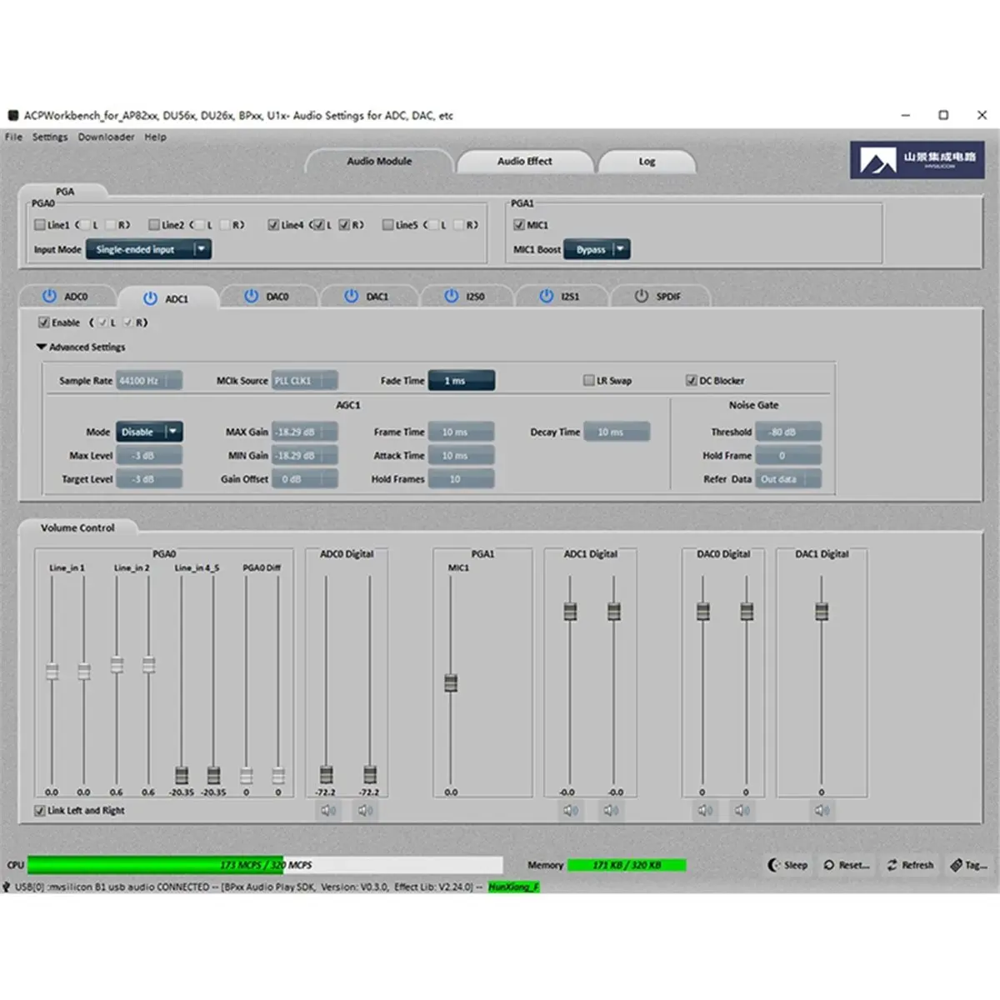Click the I2S0 tab power icon

[452, 296]
